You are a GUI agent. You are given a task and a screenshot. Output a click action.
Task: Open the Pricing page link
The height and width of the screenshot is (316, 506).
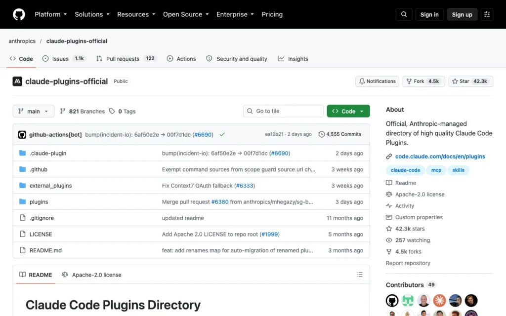pyautogui.click(x=272, y=14)
